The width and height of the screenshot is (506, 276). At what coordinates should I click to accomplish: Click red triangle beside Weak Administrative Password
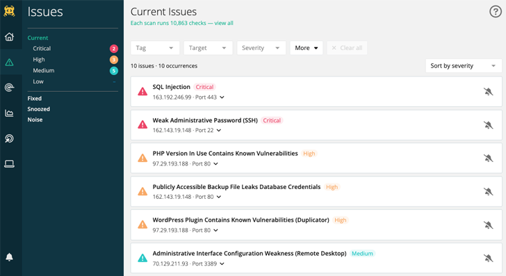(142, 125)
